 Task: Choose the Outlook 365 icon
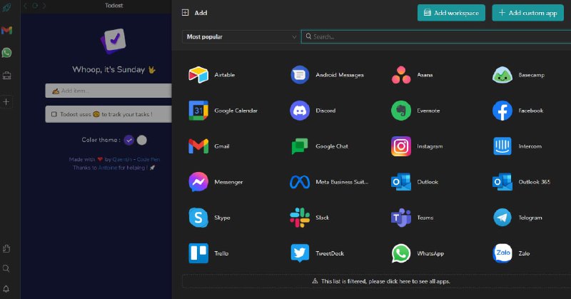click(502, 182)
